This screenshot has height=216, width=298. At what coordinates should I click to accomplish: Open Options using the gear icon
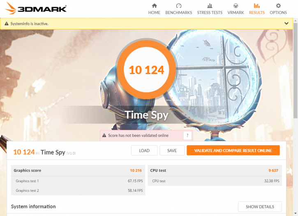click(278, 6)
